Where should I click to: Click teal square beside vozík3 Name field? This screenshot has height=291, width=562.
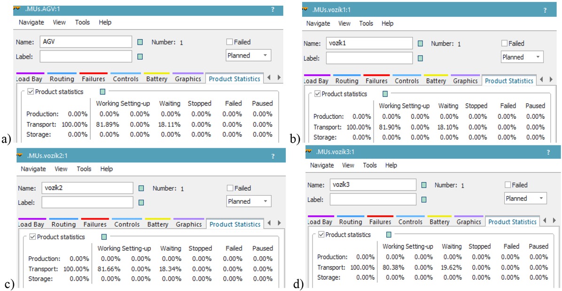click(424, 185)
